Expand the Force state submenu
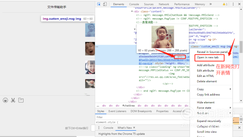This screenshot has height=137, width=243. (x=211, y=108)
